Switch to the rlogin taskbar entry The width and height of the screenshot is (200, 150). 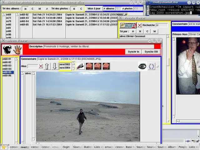point(67,147)
